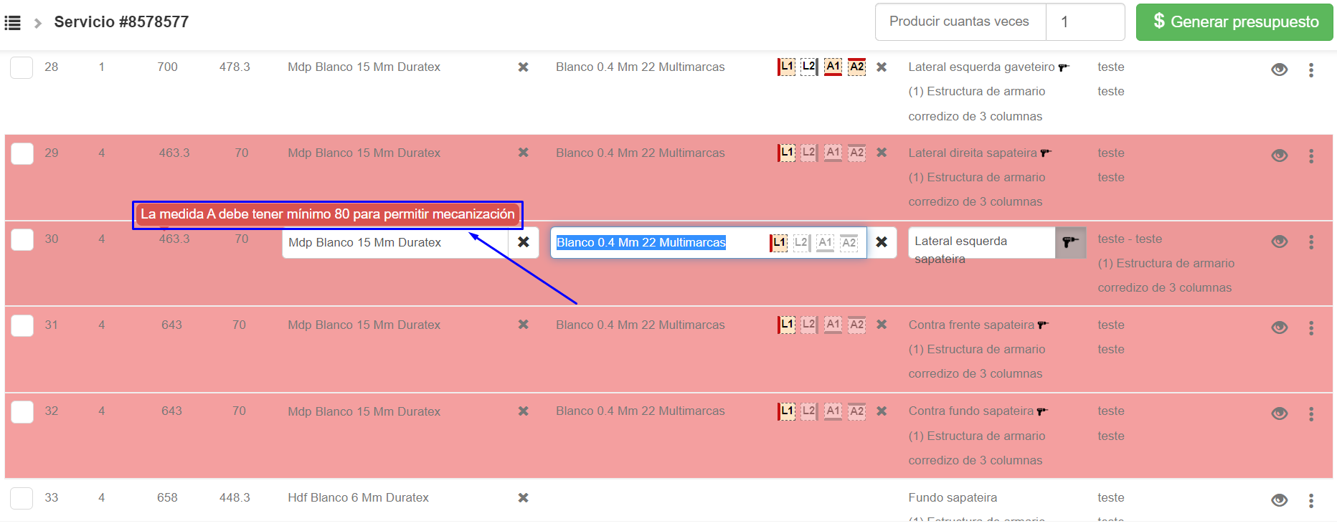Toggle the eye icon for row 31
Screen dimensions: 1337x526
coord(1279,327)
